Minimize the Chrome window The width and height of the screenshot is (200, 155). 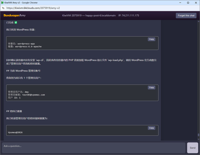pos(180,3)
